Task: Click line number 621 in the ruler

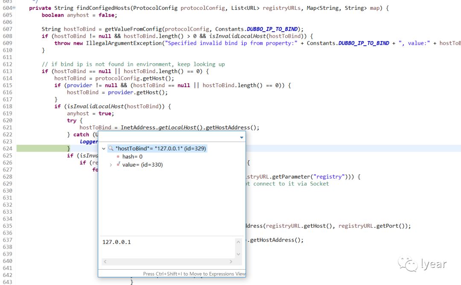Action: [x=8, y=127]
